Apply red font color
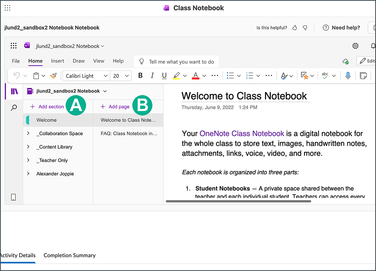Viewport: 376px width, 271px height. pyautogui.click(x=196, y=76)
